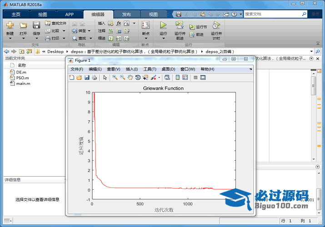This screenshot has width=325, height=227.
Task: Toggle the Data Cursor tool
Action: [x=145, y=77]
